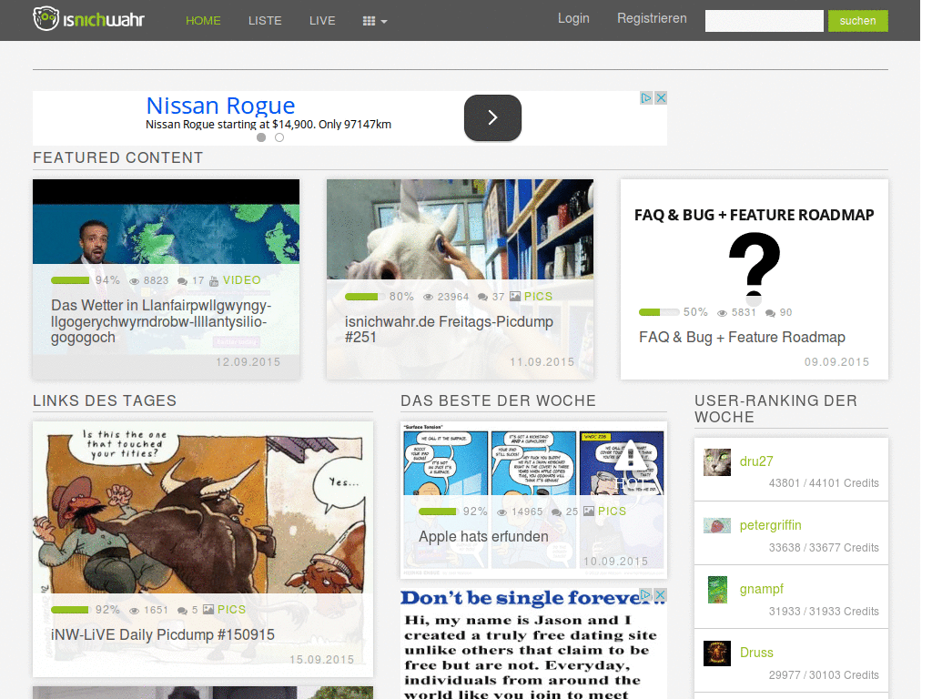Open the LISTE nav item

265,21
